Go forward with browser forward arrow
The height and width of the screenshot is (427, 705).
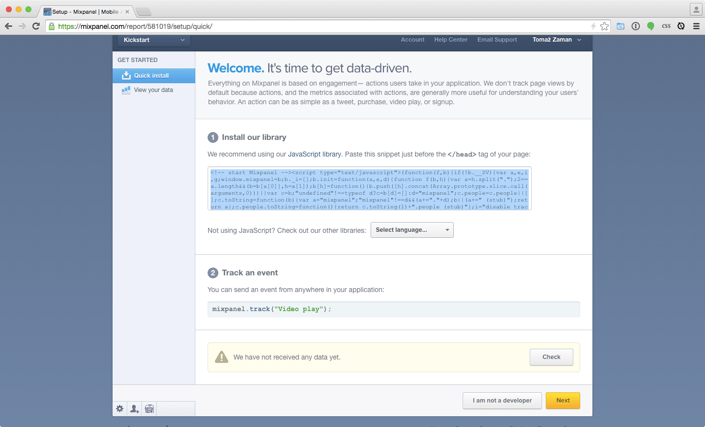point(22,26)
